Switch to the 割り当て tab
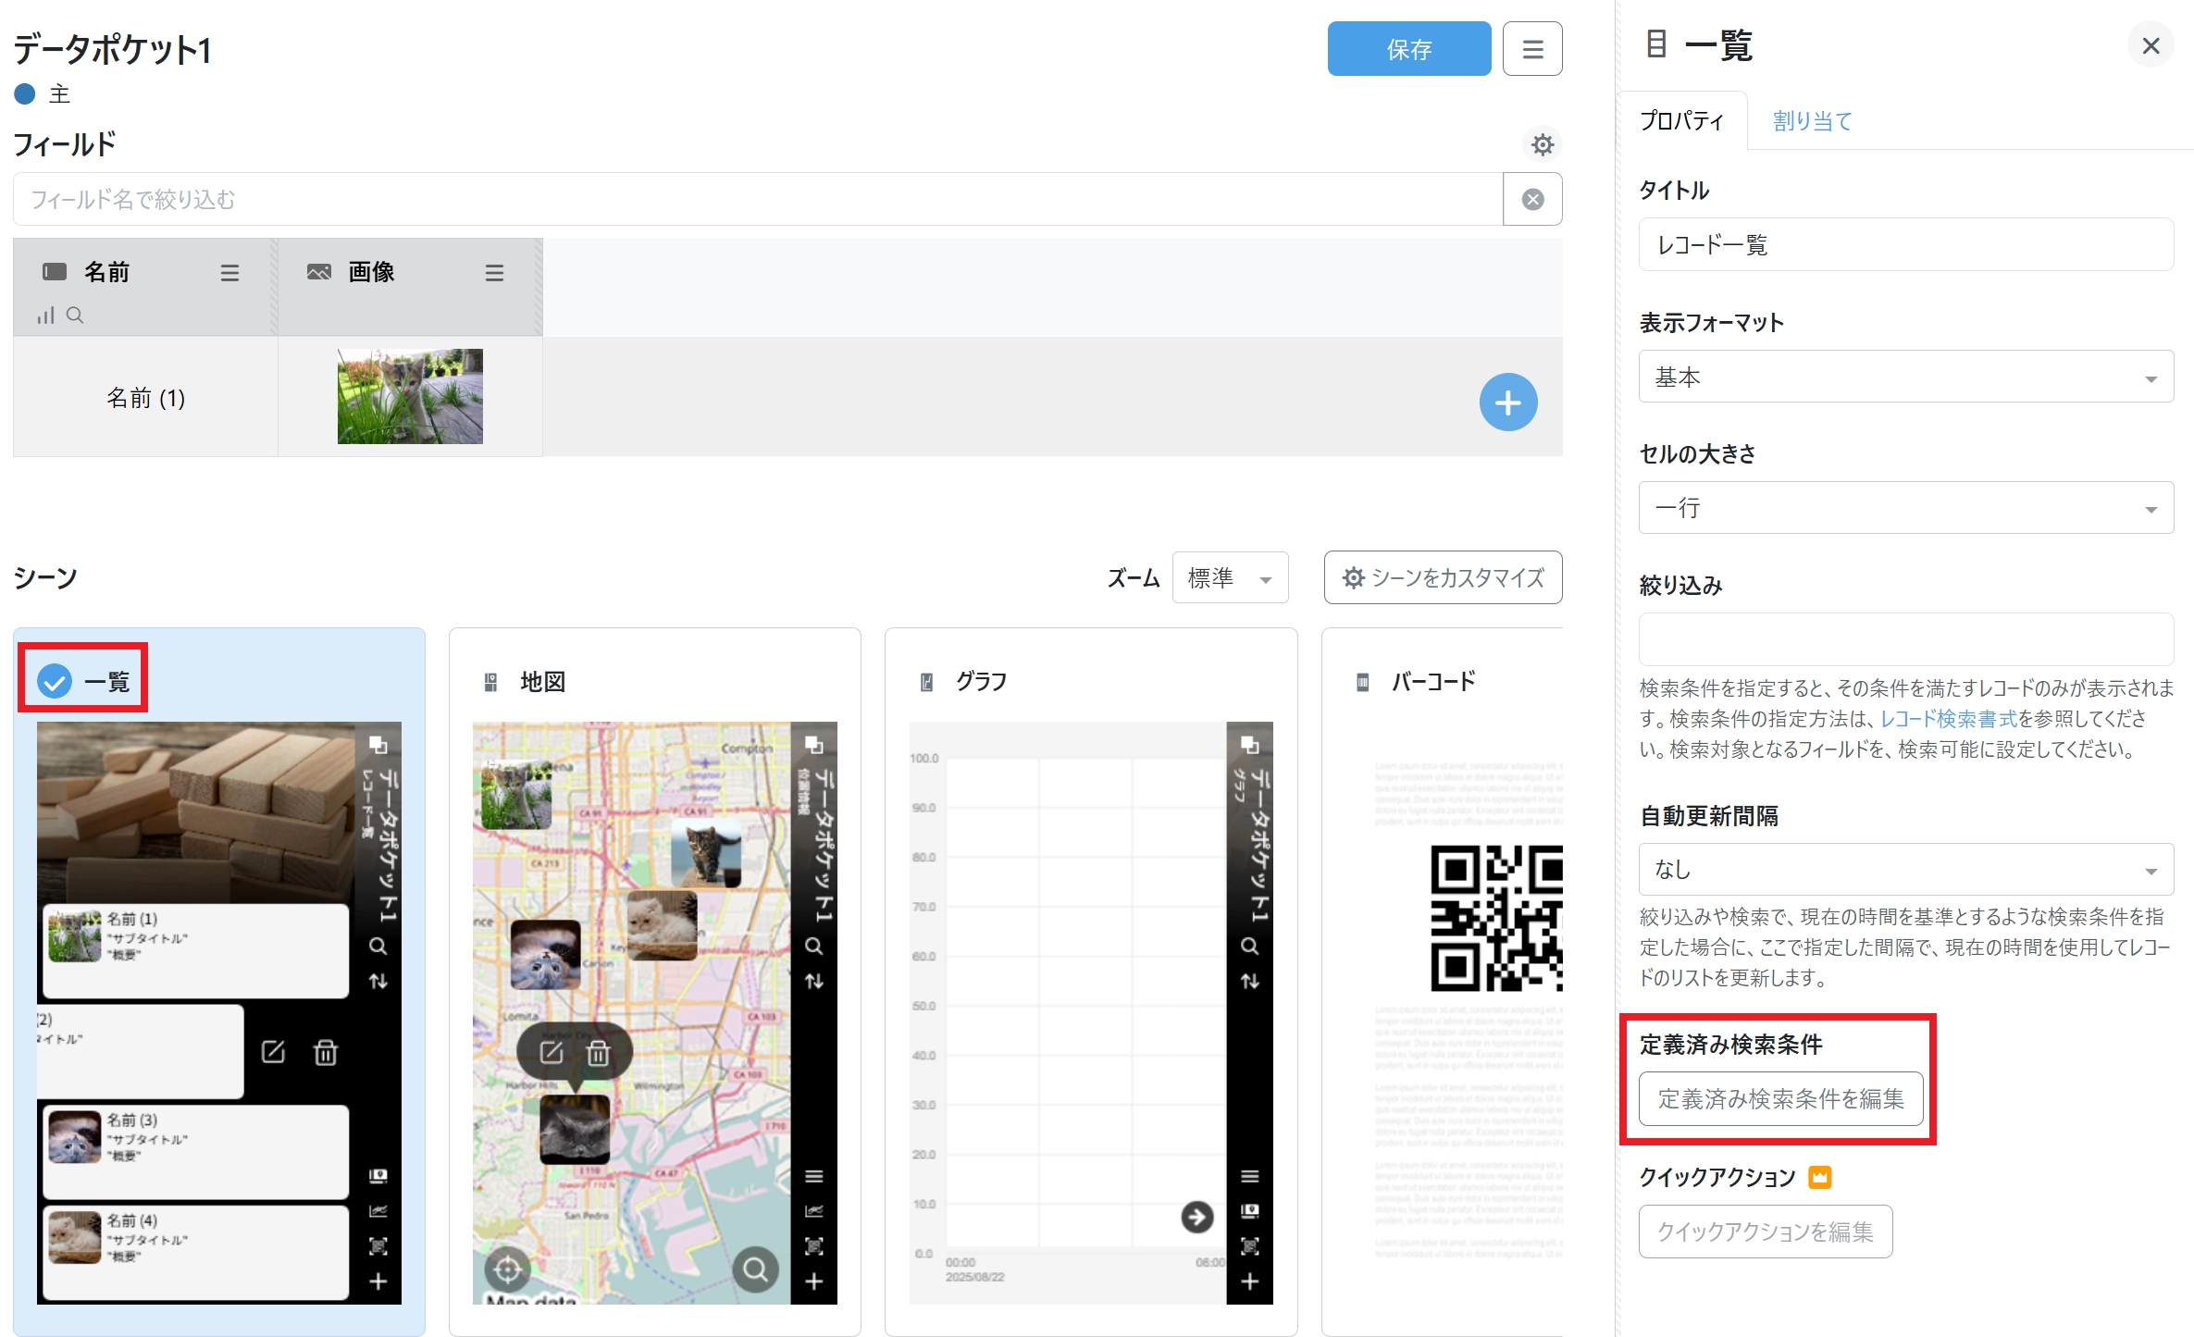Image resolution: width=2194 pixels, height=1337 pixels. pos(1812,121)
